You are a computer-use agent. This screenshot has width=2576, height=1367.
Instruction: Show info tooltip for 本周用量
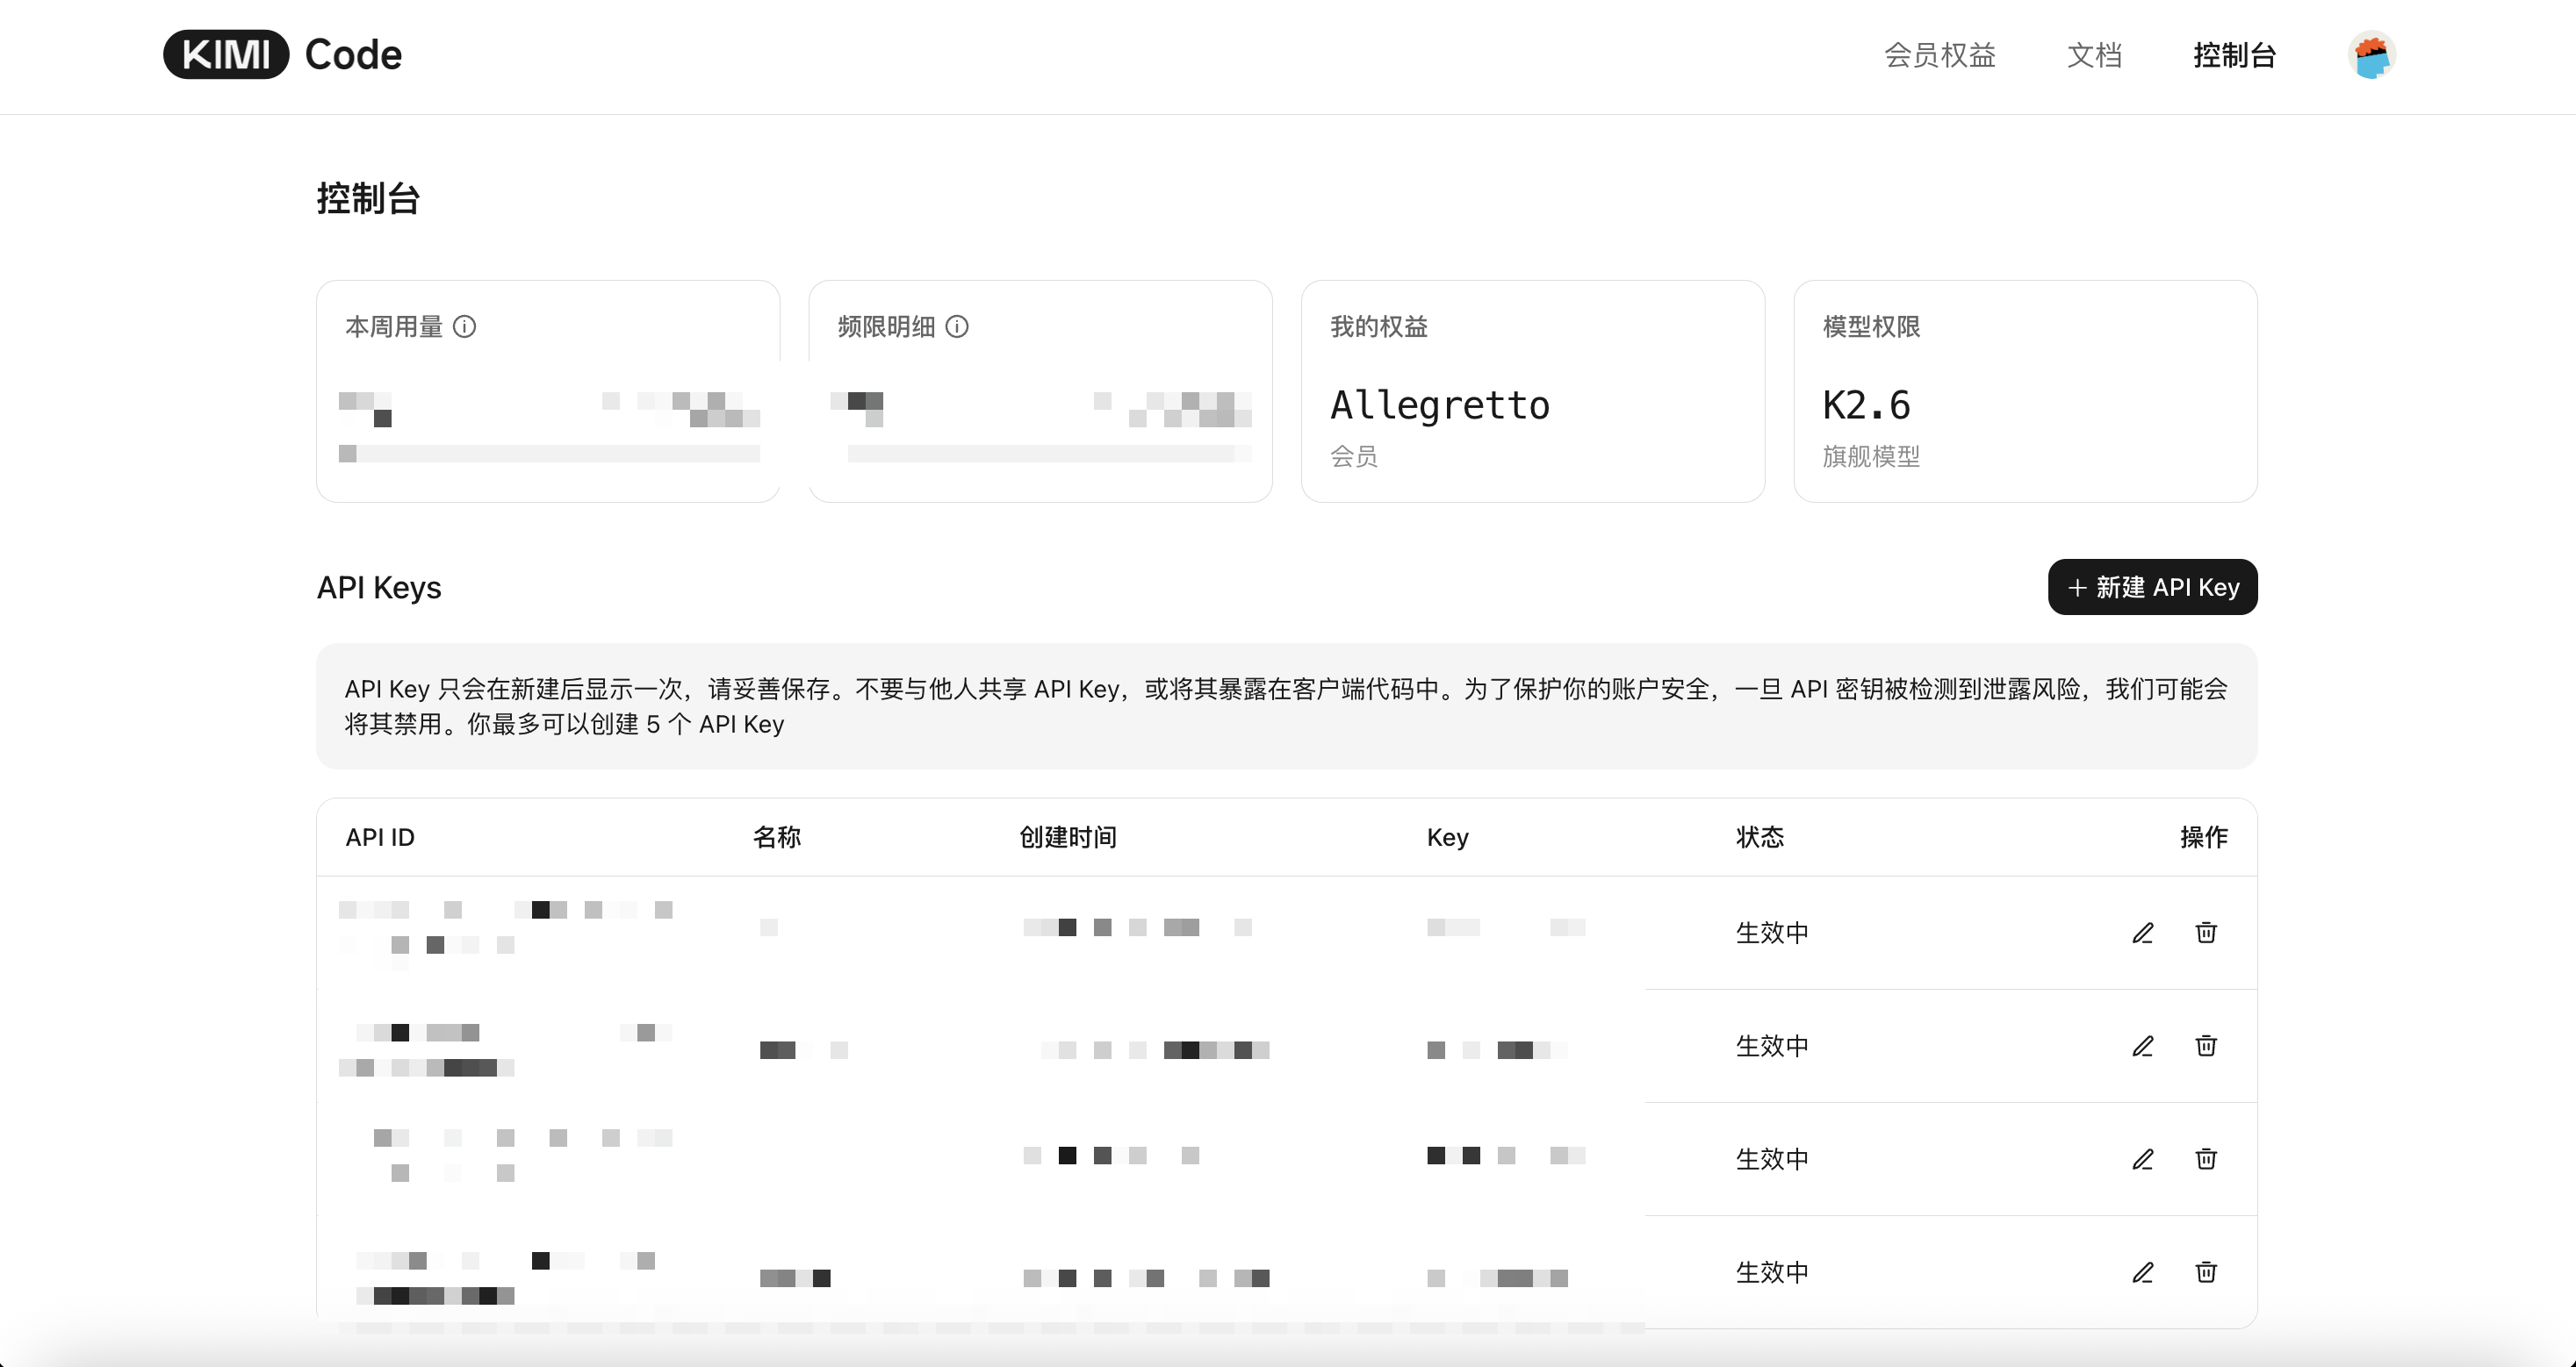point(465,326)
